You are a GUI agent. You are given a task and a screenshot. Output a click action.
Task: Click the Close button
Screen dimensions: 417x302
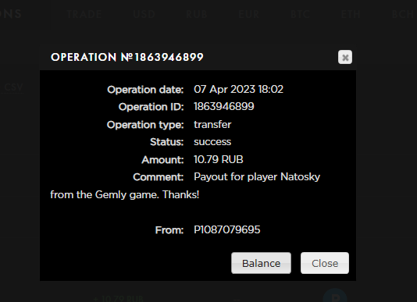coord(325,263)
